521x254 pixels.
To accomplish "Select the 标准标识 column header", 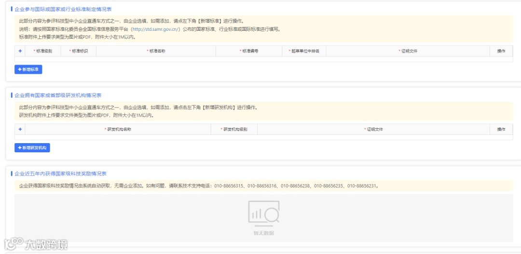I will [x=79, y=51].
